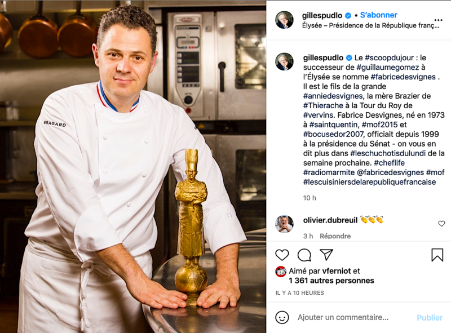The image size is (451, 333).
Task: Save post with the bookmark icon
Action: point(437,255)
